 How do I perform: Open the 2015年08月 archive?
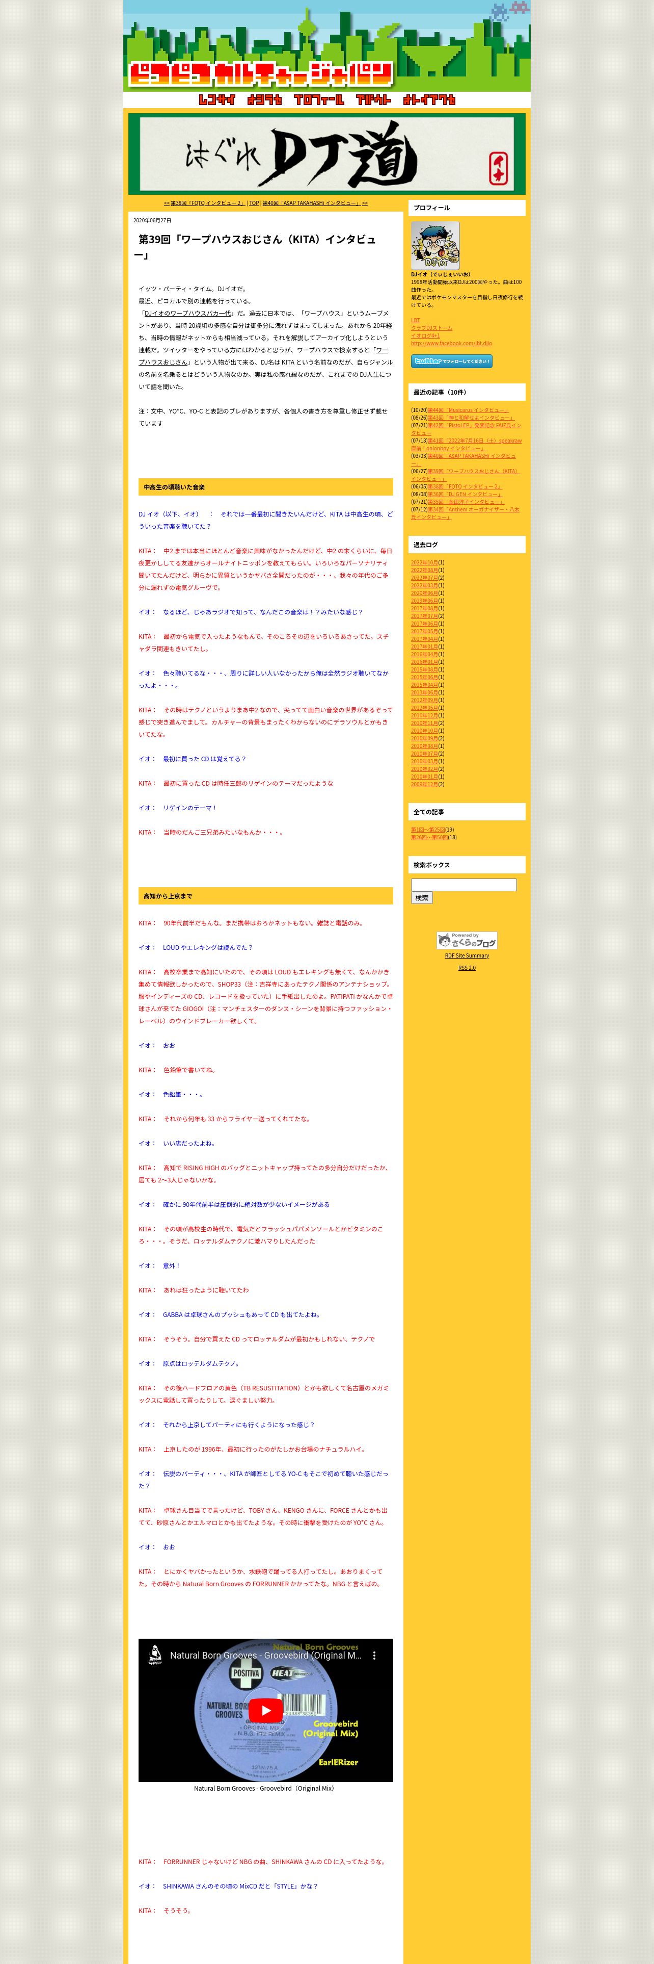click(x=424, y=669)
